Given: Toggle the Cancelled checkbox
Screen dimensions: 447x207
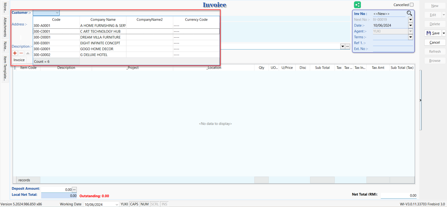Looking at the screenshot, I should tap(412, 5).
